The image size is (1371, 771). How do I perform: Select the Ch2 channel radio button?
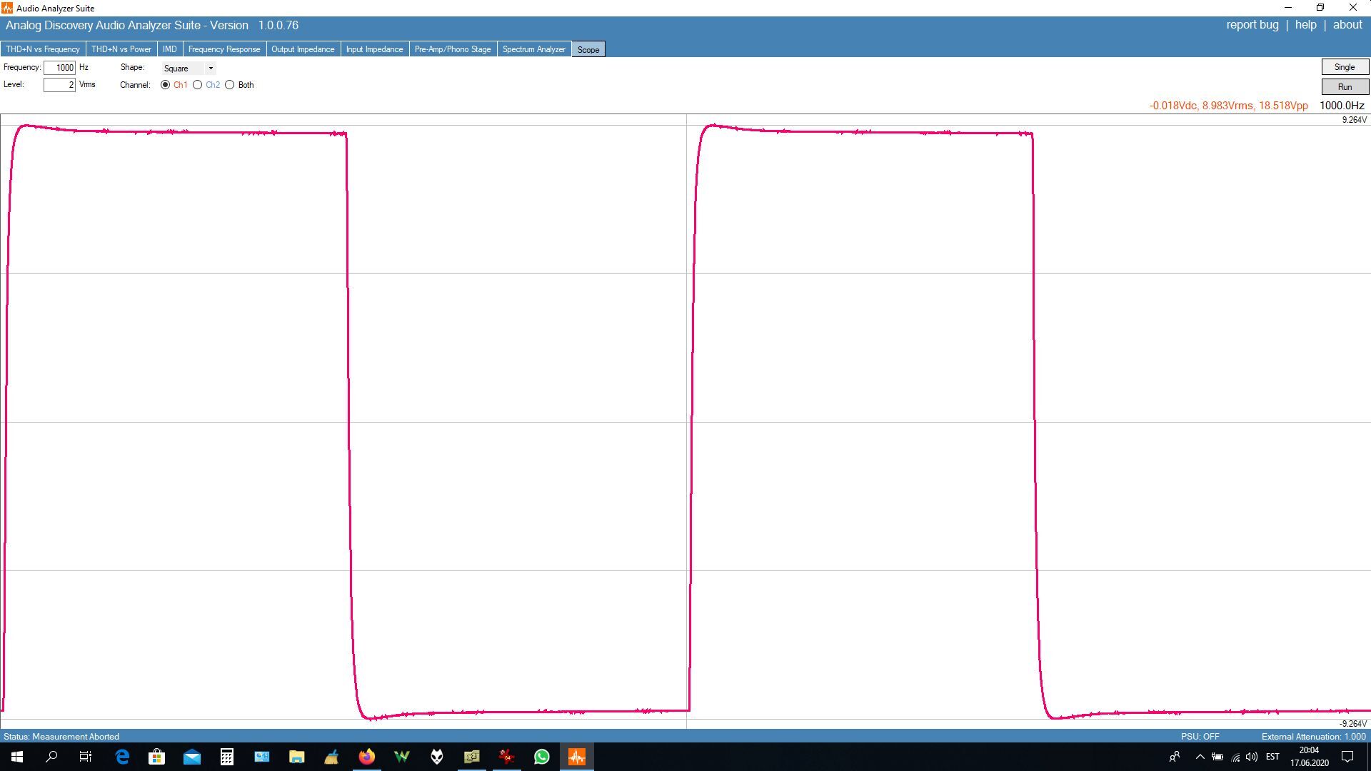click(x=198, y=85)
